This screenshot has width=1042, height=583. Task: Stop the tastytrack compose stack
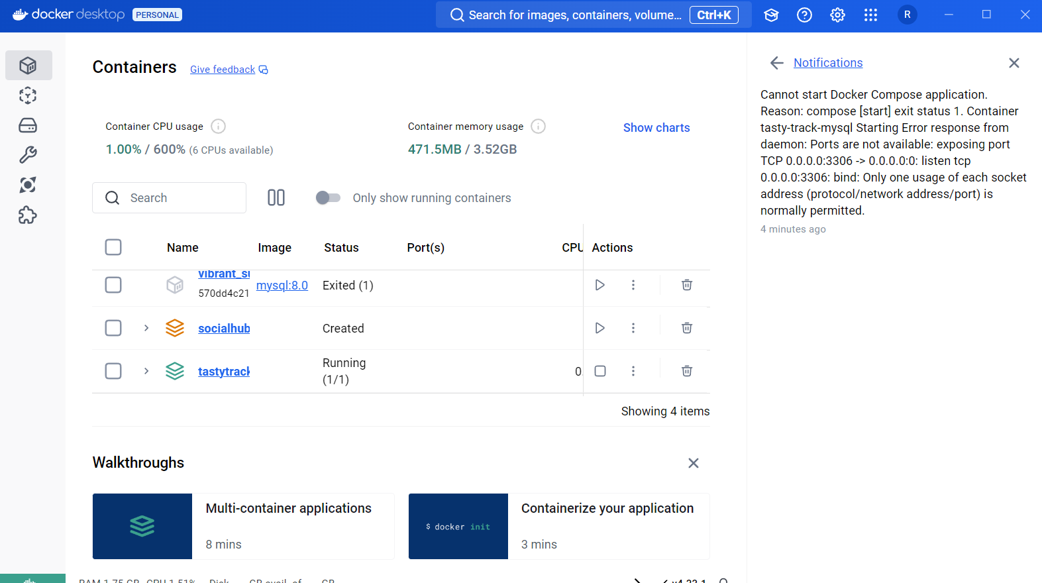(599, 371)
